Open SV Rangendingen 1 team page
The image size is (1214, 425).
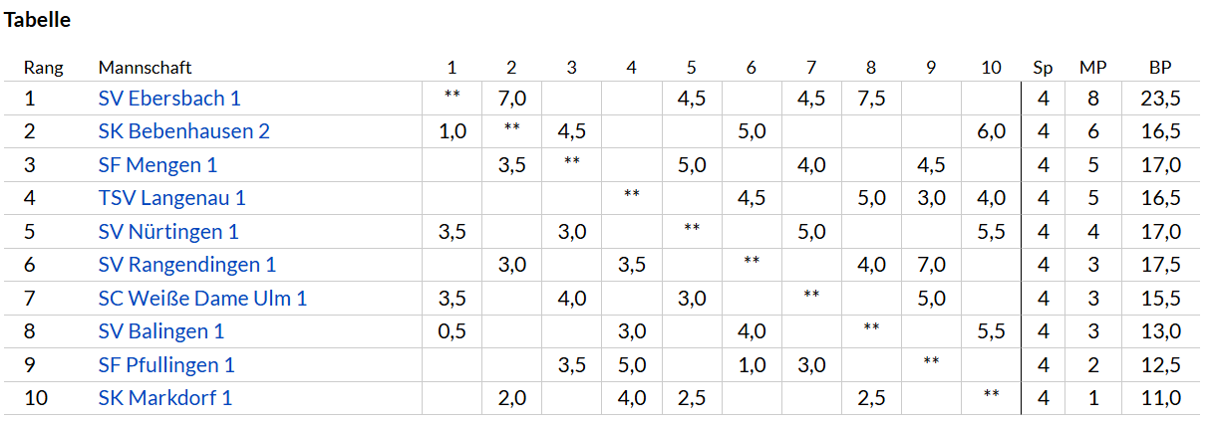click(x=187, y=265)
